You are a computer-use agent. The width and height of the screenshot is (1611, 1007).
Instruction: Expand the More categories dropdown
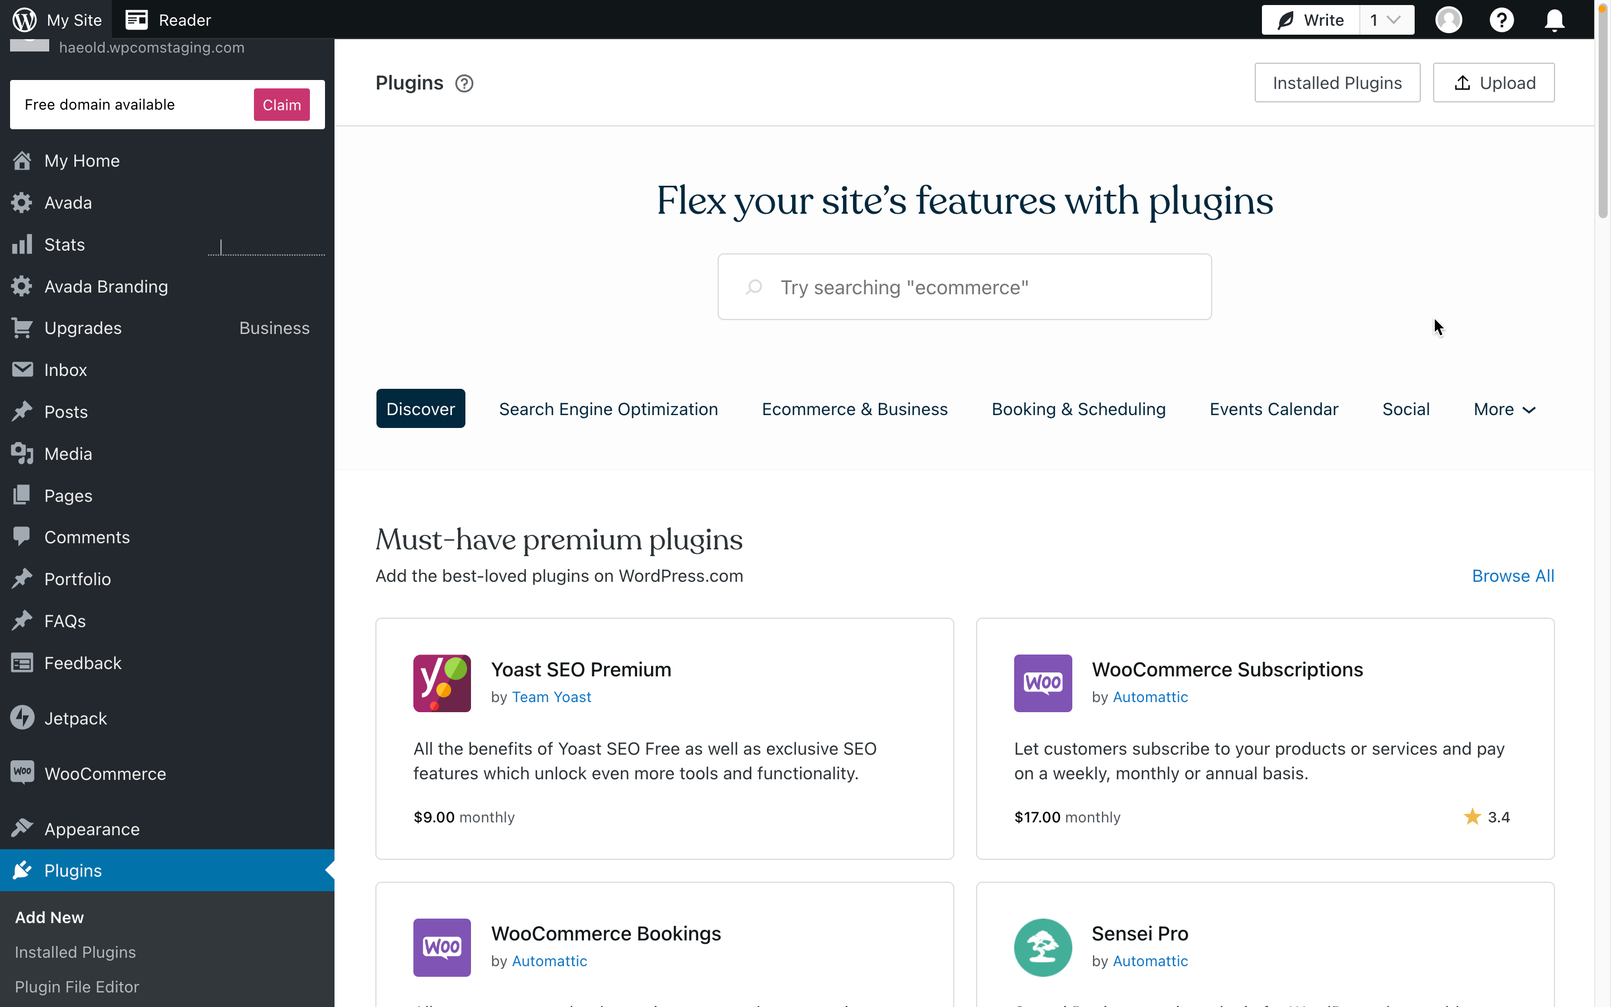(x=1505, y=409)
